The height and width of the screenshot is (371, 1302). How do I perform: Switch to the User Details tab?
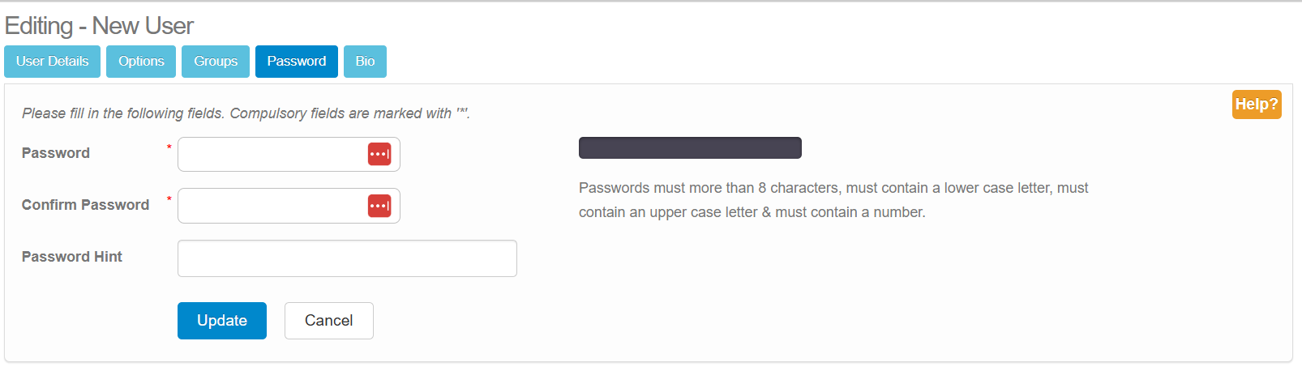click(53, 62)
